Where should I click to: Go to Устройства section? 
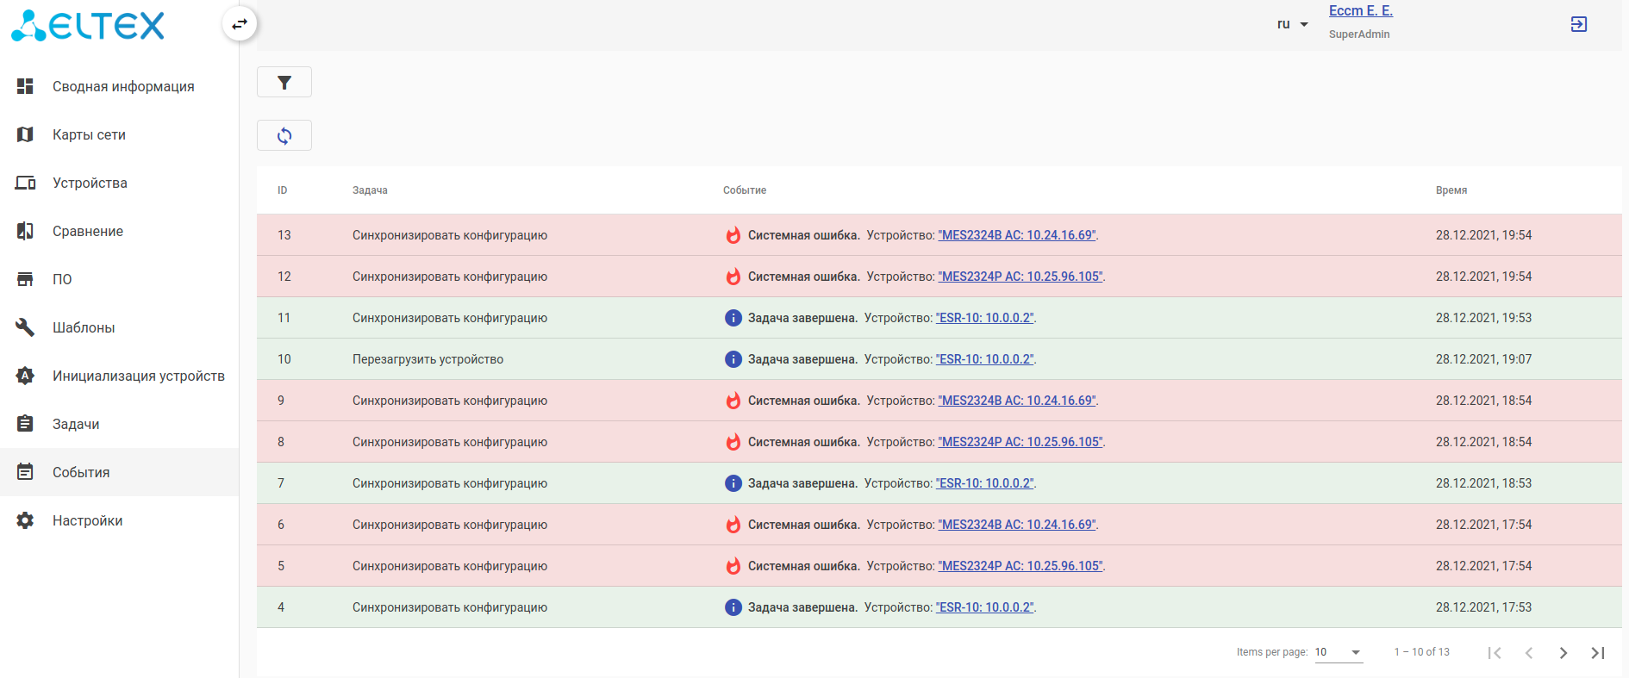pos(90,183)
